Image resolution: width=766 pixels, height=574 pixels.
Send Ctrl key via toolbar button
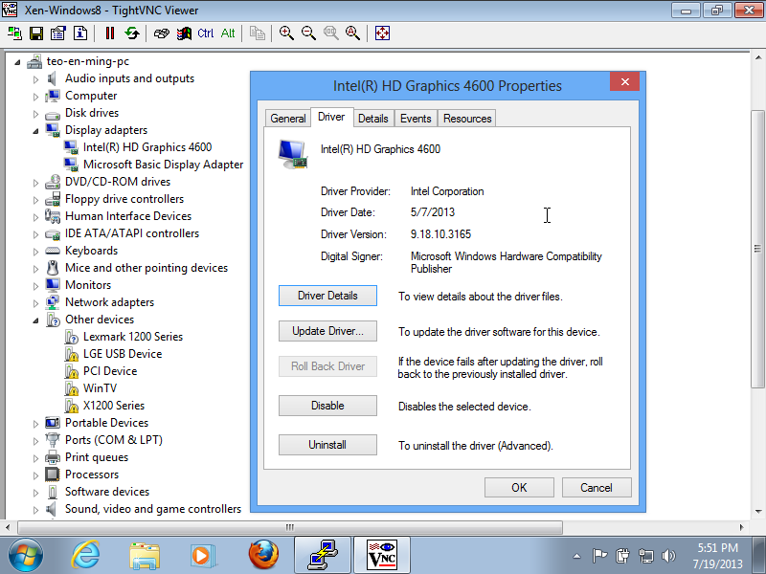coord(206,33)
